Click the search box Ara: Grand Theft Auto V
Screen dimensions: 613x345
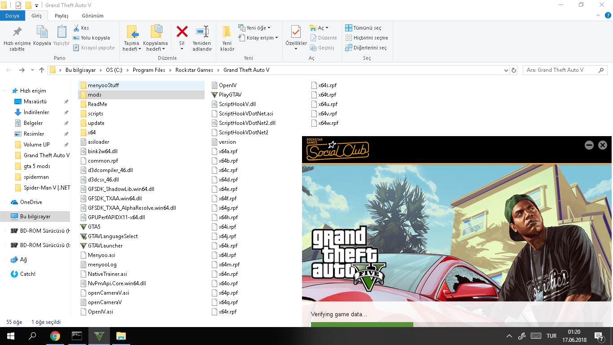click(x=565, y=70)
